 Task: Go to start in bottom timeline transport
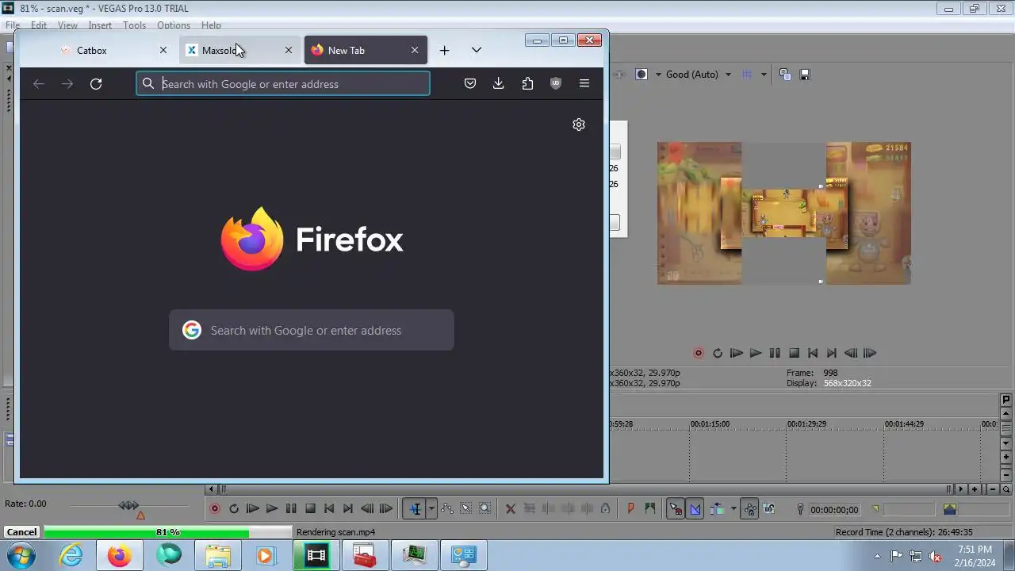[329, 508]
